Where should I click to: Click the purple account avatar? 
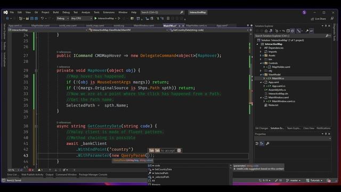pyautogui.click(x=304, y=12)
